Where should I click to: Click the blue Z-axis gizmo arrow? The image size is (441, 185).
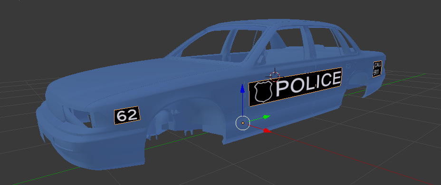[242, 88]
